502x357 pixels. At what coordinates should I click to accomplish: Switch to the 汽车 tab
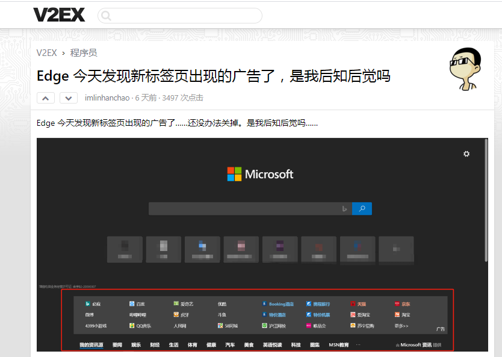point(230,345)
